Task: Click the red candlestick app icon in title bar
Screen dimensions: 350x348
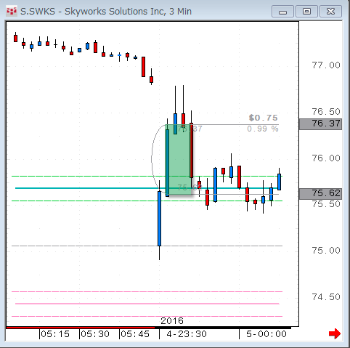Action: 12,12
